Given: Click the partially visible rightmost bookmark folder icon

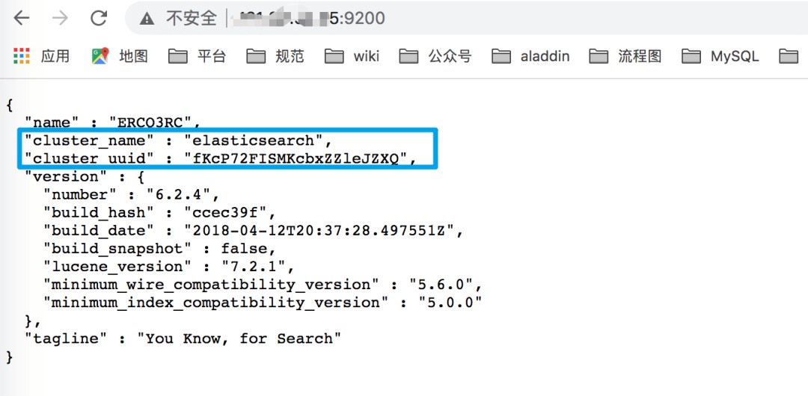Looking at the screenshot, I should [x=789, y=56].
